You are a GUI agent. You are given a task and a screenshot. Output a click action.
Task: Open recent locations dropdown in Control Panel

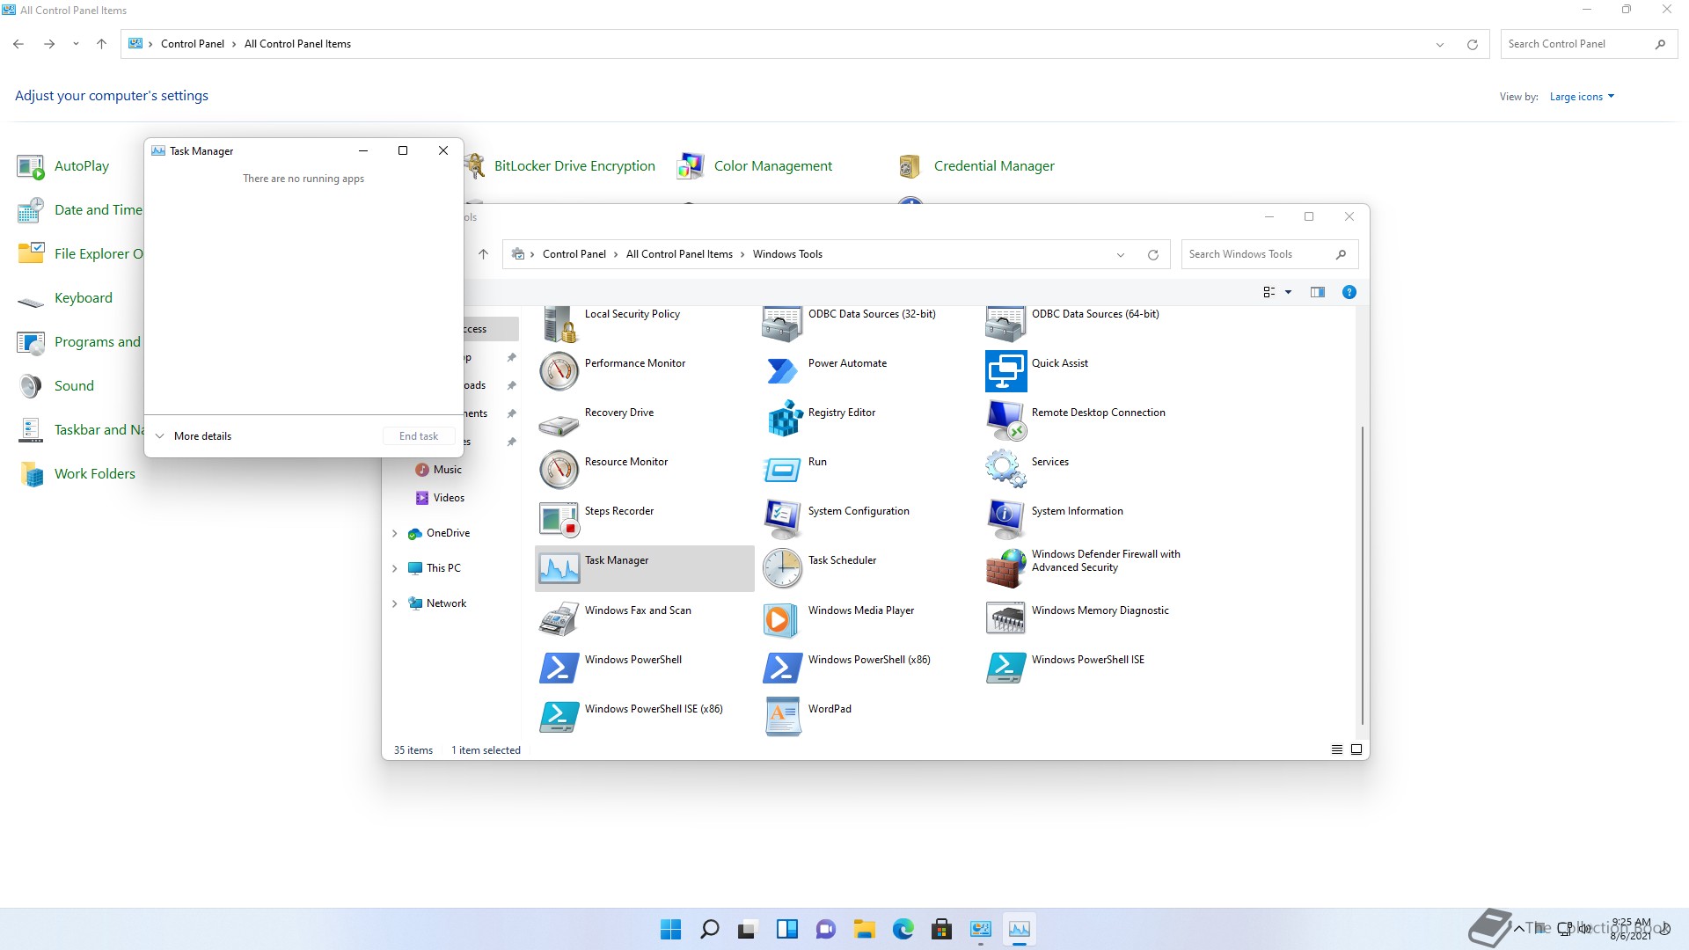click(76, 44)
